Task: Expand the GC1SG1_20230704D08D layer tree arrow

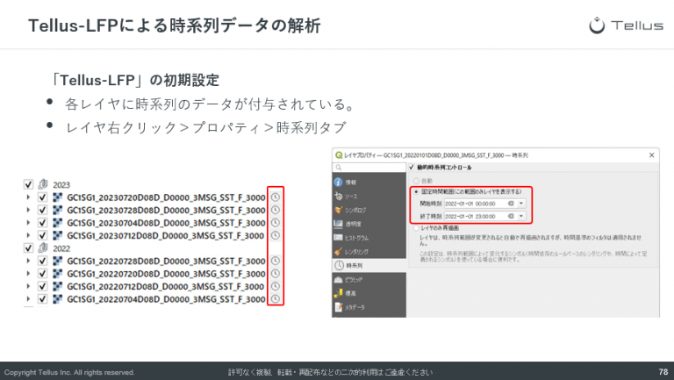Action: [x=28, y=223]
